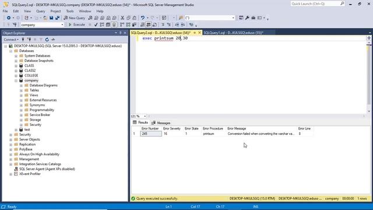Execute the current query

pos(76,24)
